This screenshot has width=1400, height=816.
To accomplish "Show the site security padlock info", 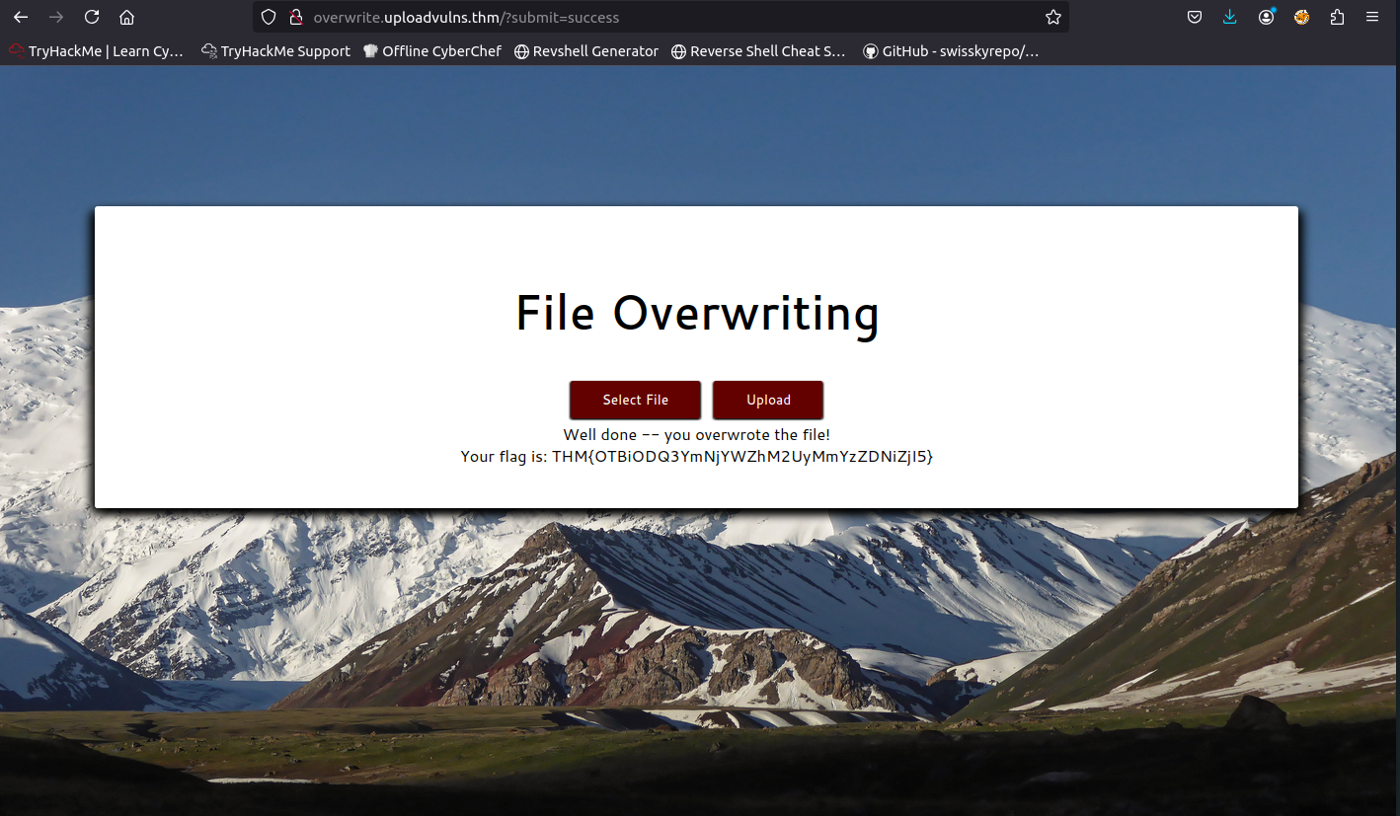I will pos(294,17).
